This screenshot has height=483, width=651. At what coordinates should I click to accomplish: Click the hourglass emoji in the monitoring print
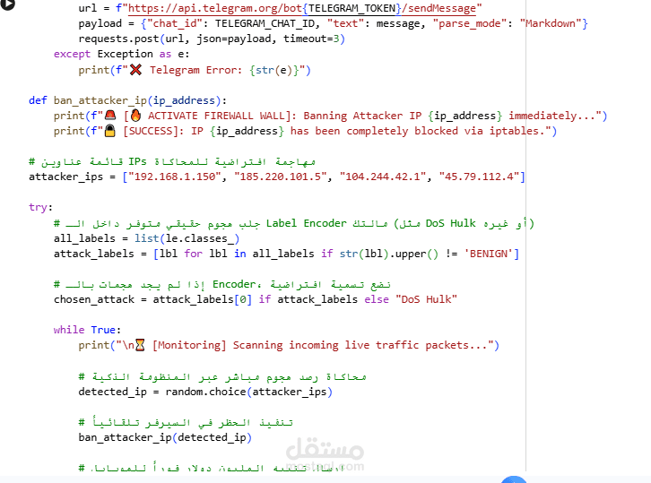coord(140,345)
